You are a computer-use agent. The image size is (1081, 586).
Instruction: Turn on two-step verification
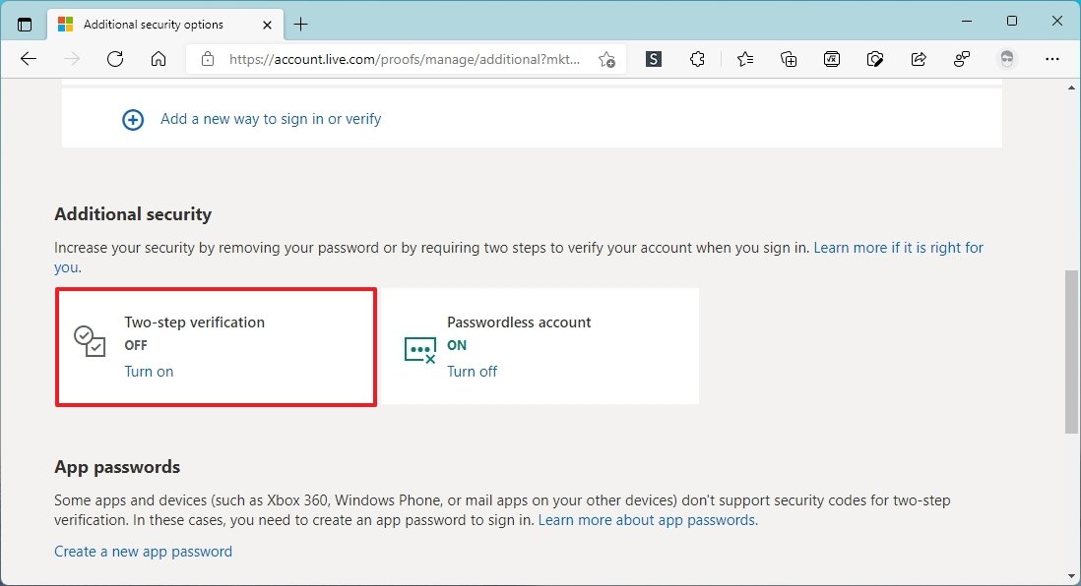149,371
